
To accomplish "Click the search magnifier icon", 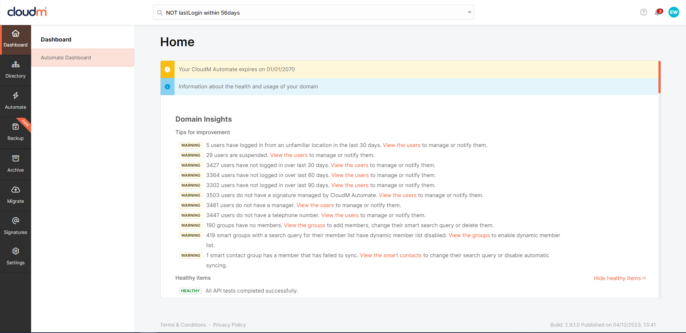I will click(160, 13).
